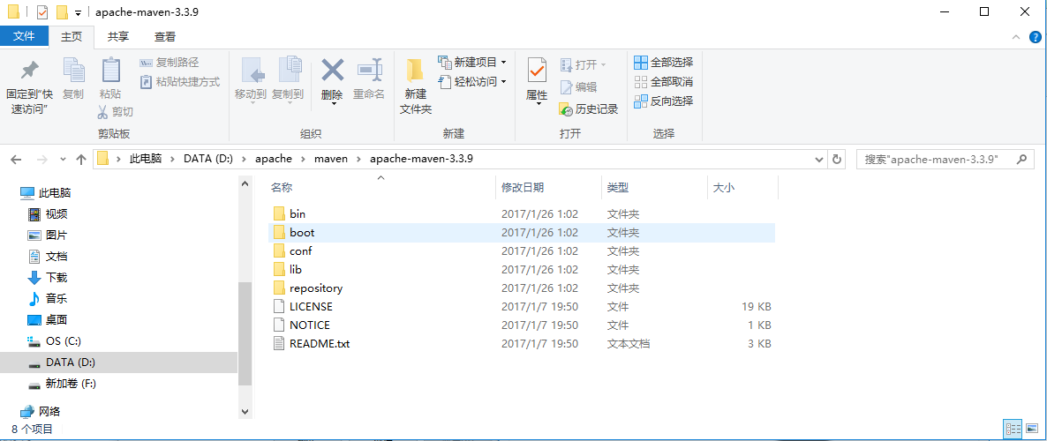Switch to the Home (主页) tab
The image size is (1047, 441).
[x=72, y=36]
